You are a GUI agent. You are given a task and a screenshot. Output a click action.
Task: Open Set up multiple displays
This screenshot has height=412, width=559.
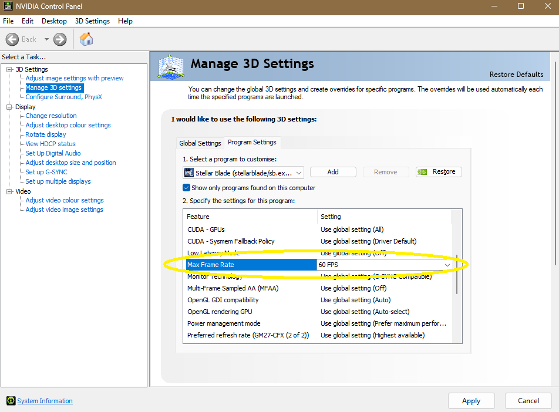pyautogui.click(x=58, y=181)
